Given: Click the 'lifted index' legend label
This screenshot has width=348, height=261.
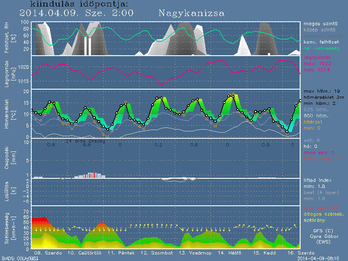Looking at the screenshot, I should coord(319,180).
